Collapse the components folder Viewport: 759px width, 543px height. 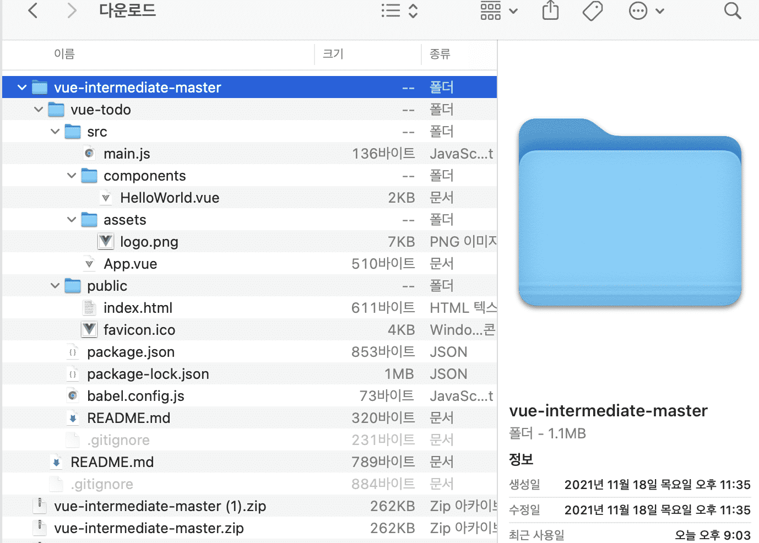72,176
